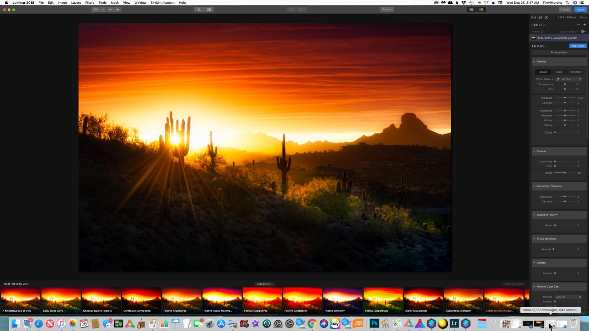The width and height of the screenshot is (589, 331).
Task: Click the Add Filters button
Action: pos(577,46)
